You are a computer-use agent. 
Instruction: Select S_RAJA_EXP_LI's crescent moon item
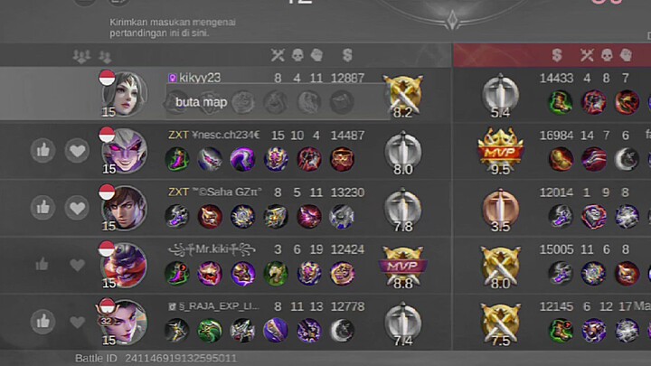[342, 331]
